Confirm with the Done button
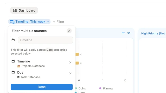Screen dimensions: 166x93 [x=42, y=87]
